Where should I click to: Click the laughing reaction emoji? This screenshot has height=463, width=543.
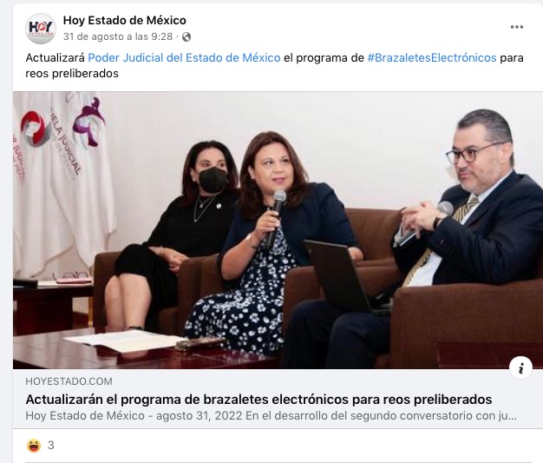(x=34, y=446)
